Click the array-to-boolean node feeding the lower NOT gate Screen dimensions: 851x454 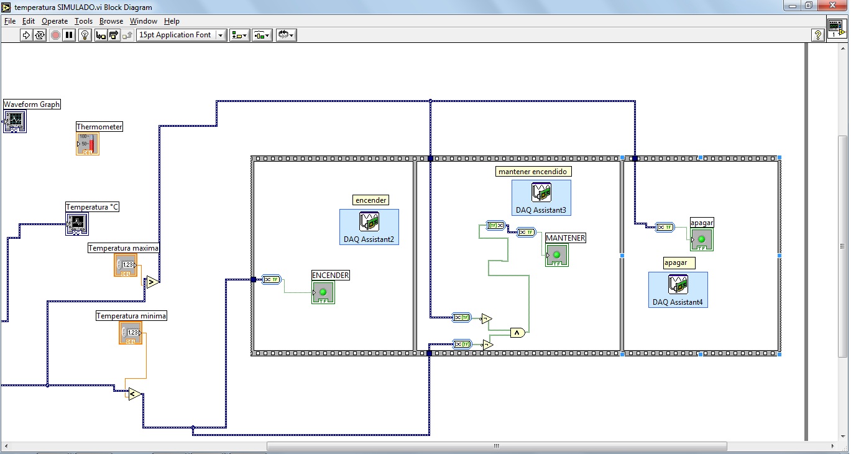coord(462,343)
